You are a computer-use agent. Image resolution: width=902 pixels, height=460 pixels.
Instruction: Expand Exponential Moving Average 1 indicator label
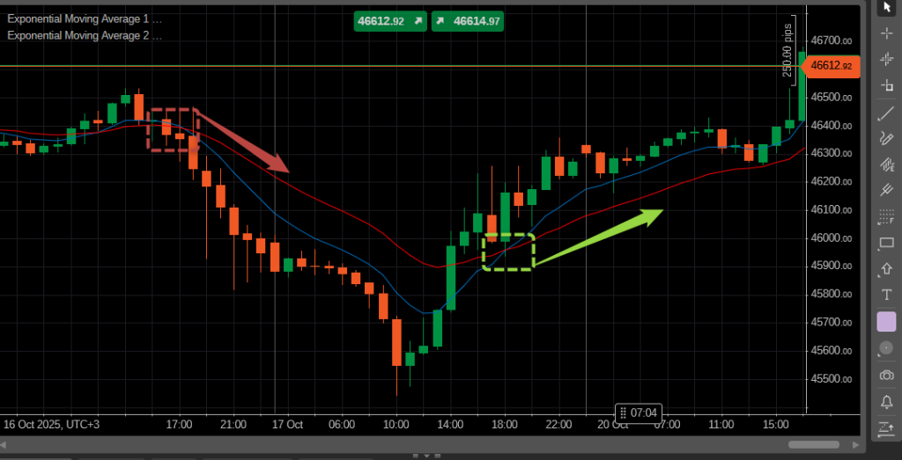tap(84, 18)
